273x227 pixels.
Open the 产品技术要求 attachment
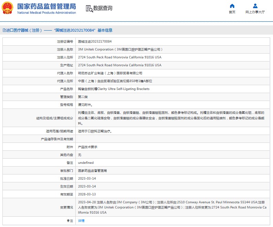click(88, 147)
